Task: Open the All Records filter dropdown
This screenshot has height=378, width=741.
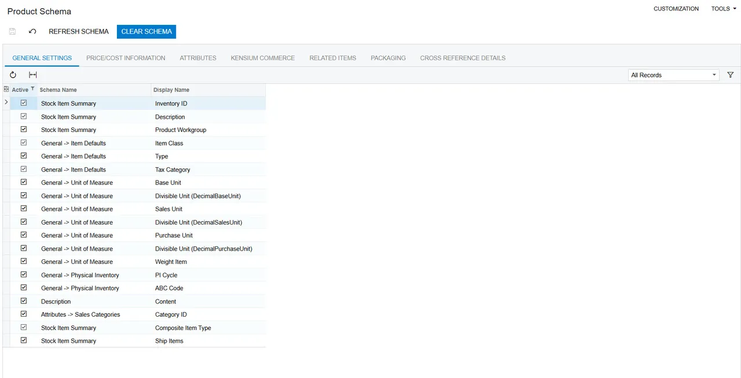Action: click(674, 75)
